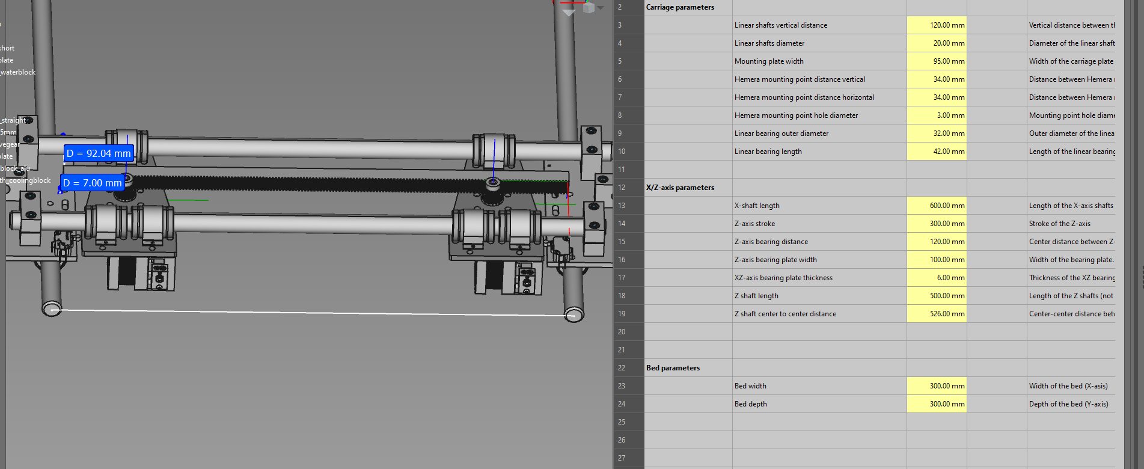Click the Bed width value cell
This screenshot has height=469, width=1144.
click(x=937, y=386)
